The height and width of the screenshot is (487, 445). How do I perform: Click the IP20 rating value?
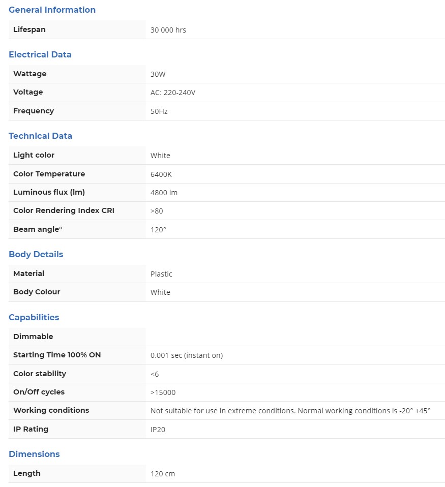click(x=158, y=430)
